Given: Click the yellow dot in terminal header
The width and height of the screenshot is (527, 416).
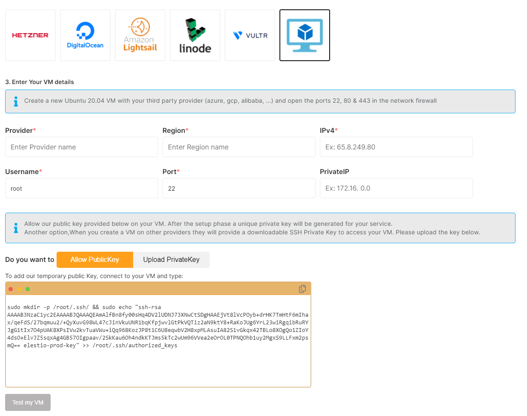Looking at the screenshot, I should coord(19,289).
